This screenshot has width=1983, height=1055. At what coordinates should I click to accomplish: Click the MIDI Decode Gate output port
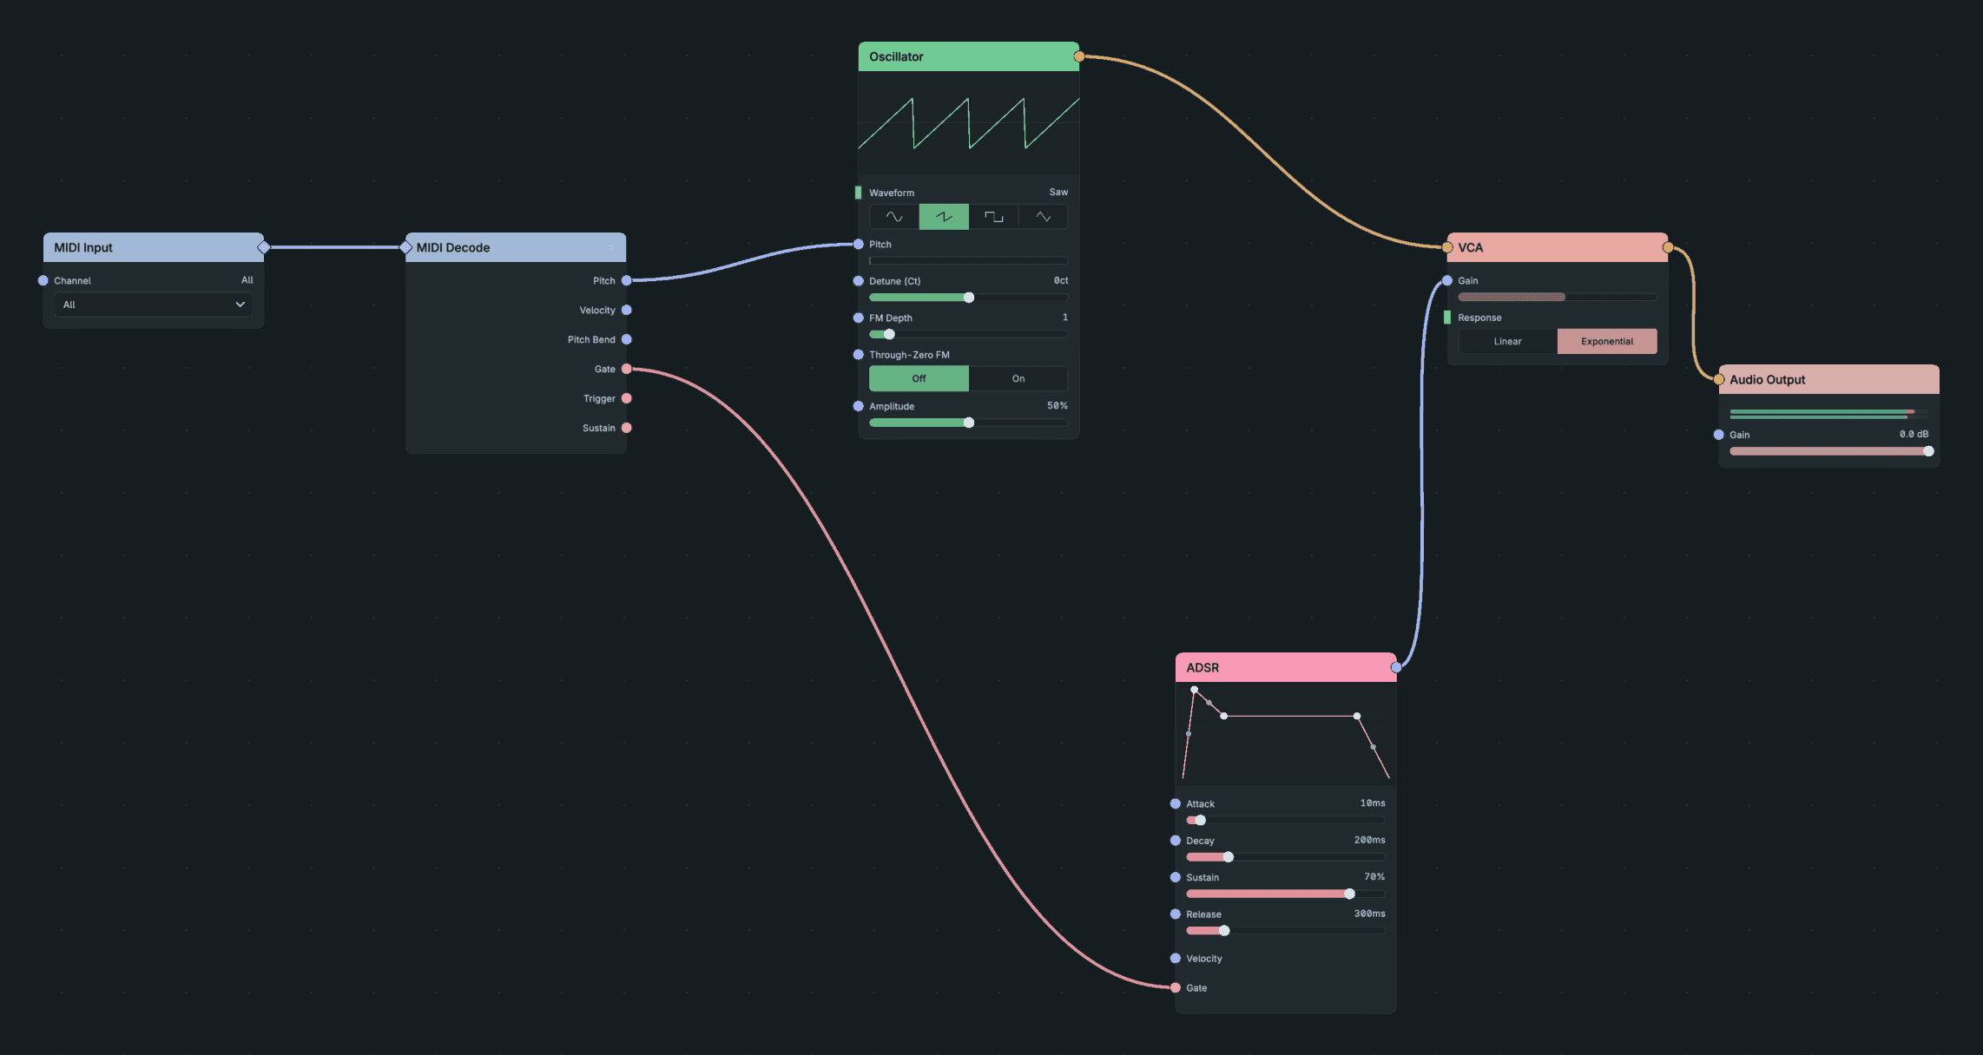point(626,369)
